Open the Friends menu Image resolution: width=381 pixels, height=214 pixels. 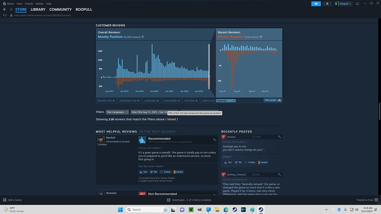pos(29,4)
